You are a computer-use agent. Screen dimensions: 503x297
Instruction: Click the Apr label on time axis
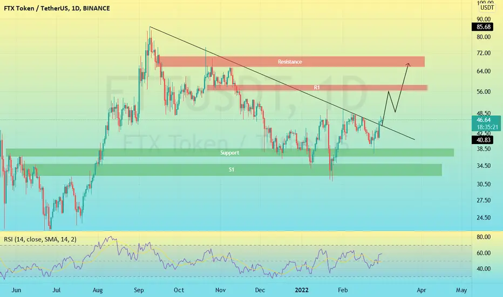click(421, 290)
